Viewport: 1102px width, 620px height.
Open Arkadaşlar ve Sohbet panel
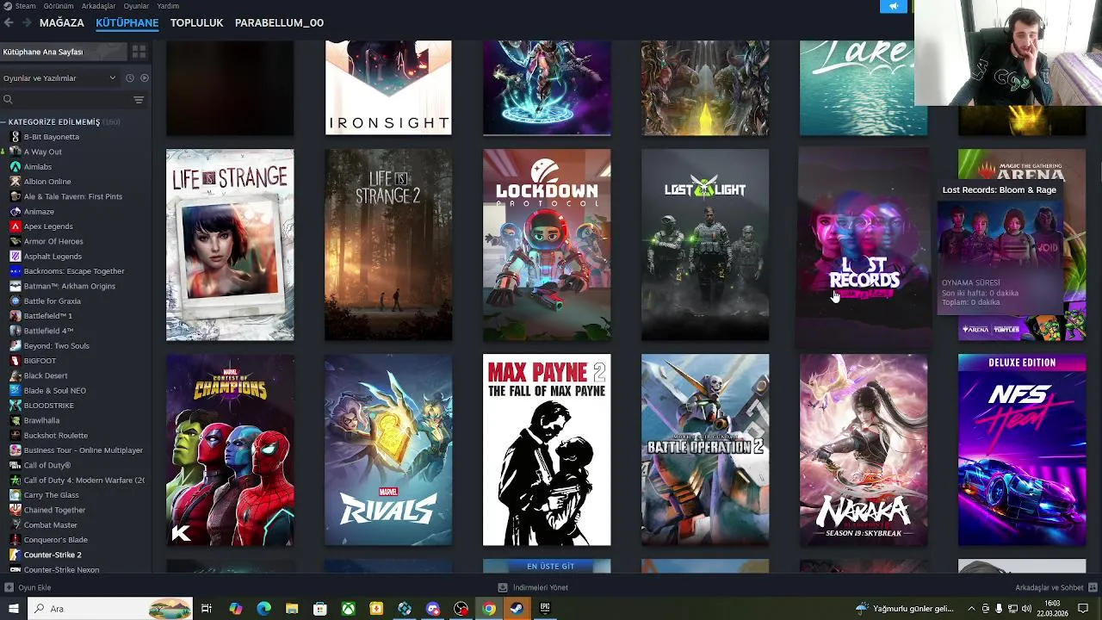(1056, 587)
